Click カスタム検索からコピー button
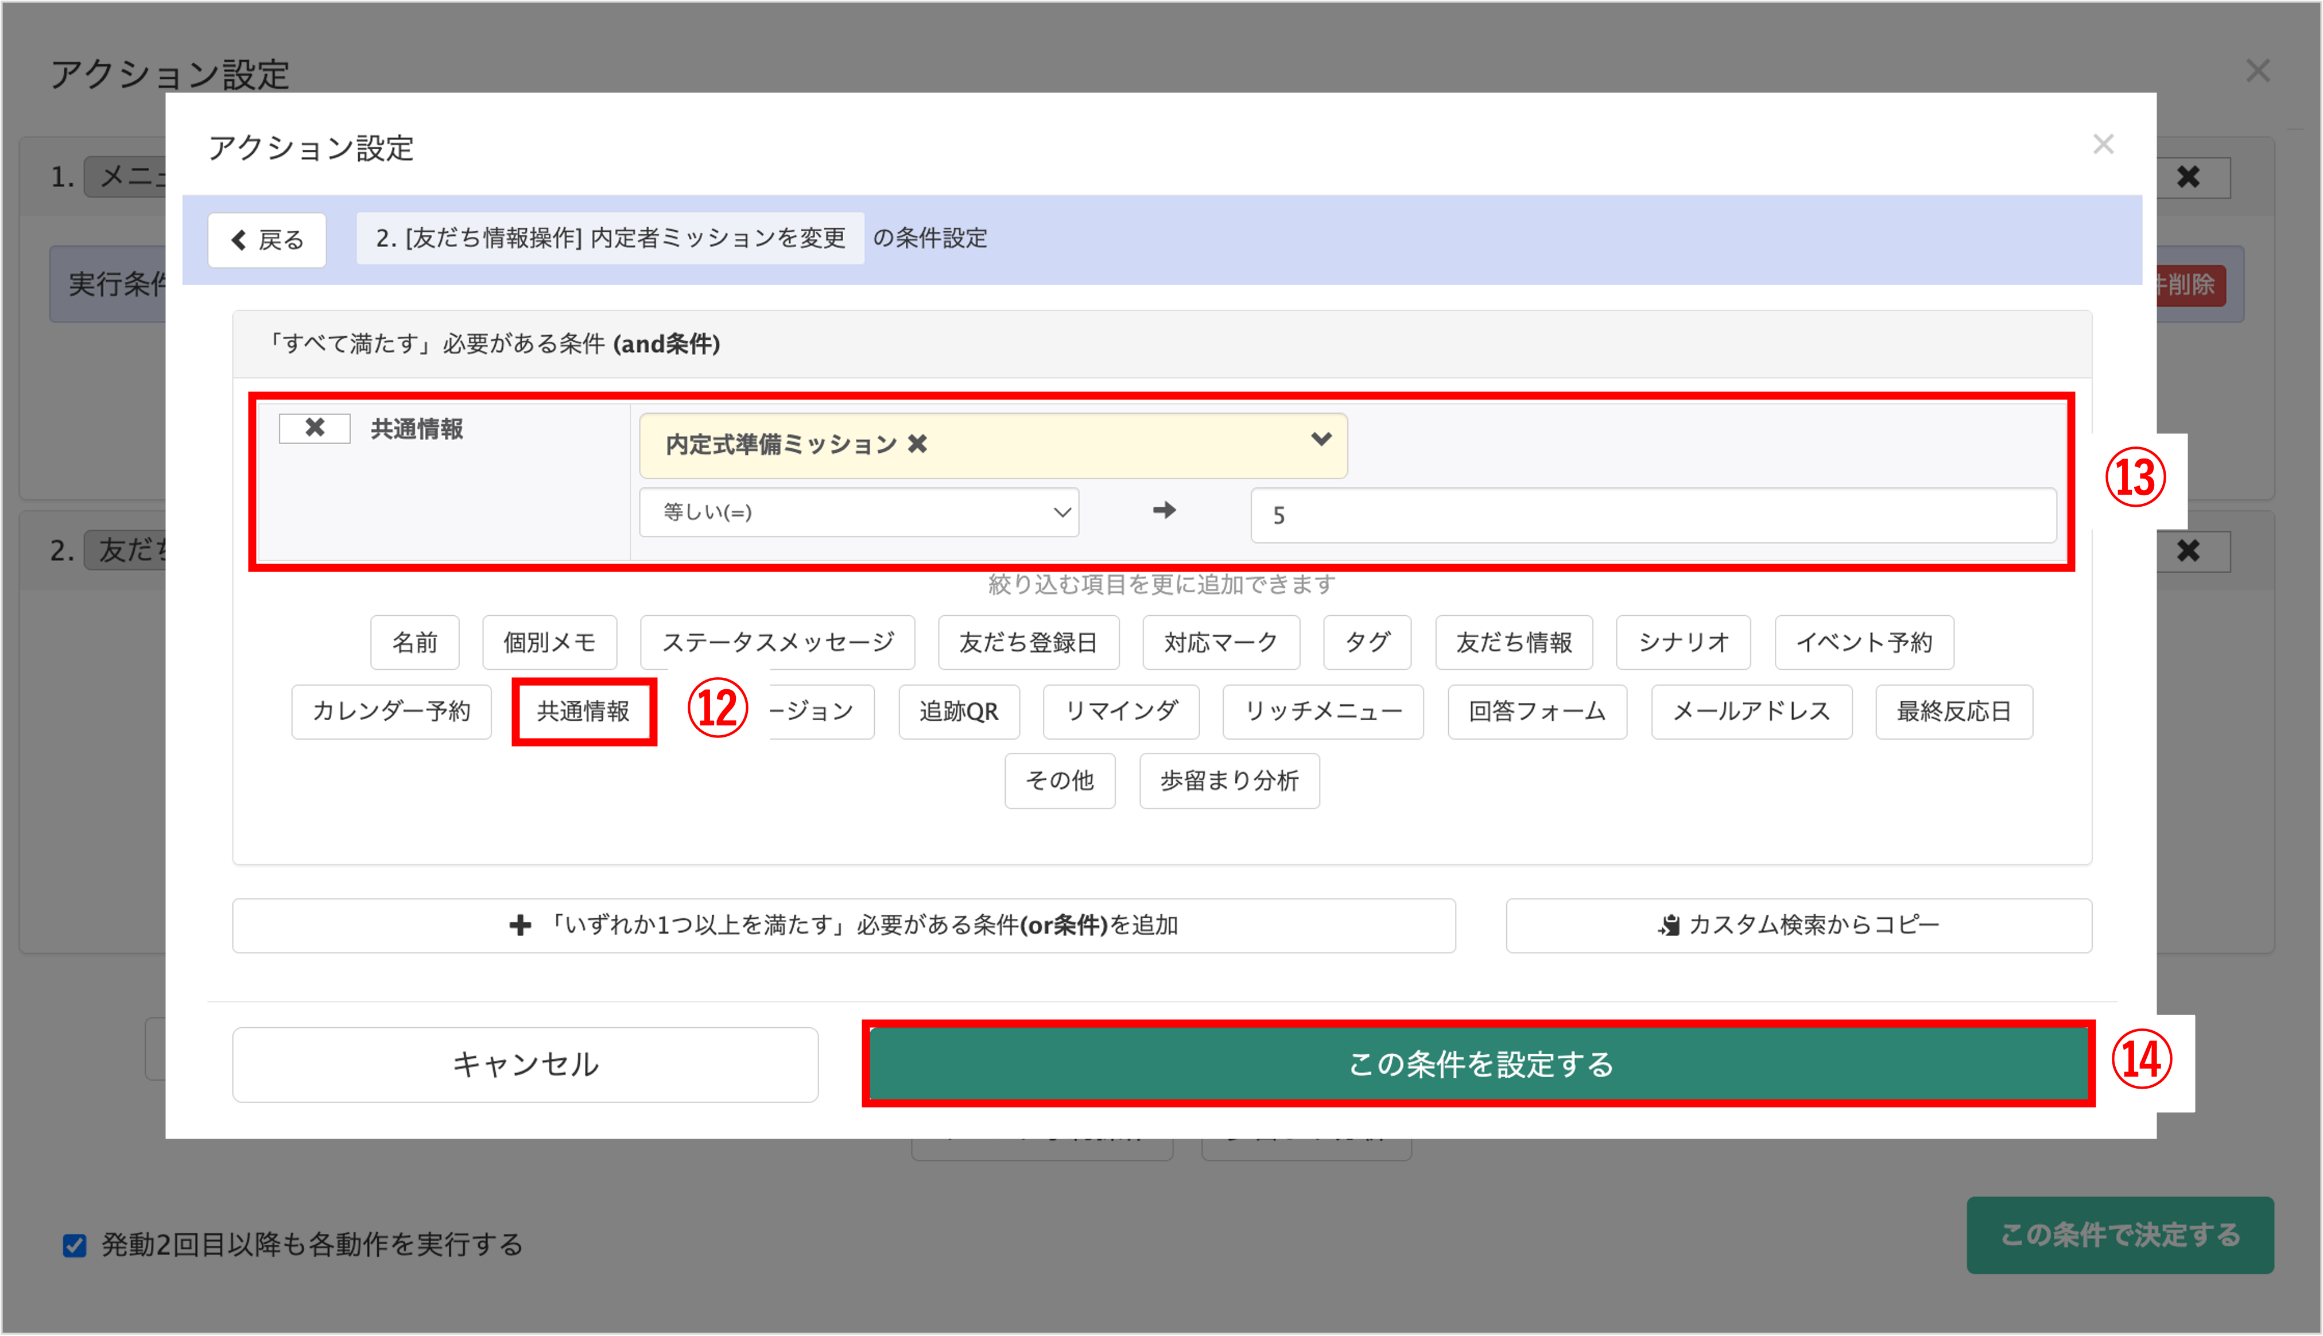 (1798, 925)
